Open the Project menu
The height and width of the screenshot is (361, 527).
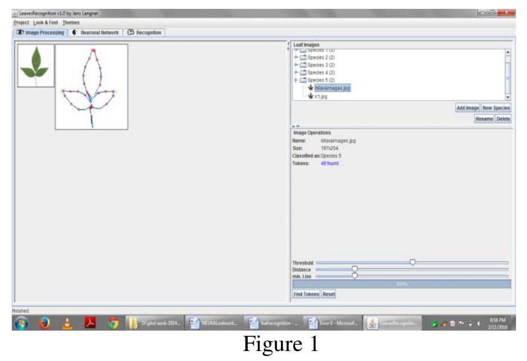pyautogui.click(x=21, y=23)
